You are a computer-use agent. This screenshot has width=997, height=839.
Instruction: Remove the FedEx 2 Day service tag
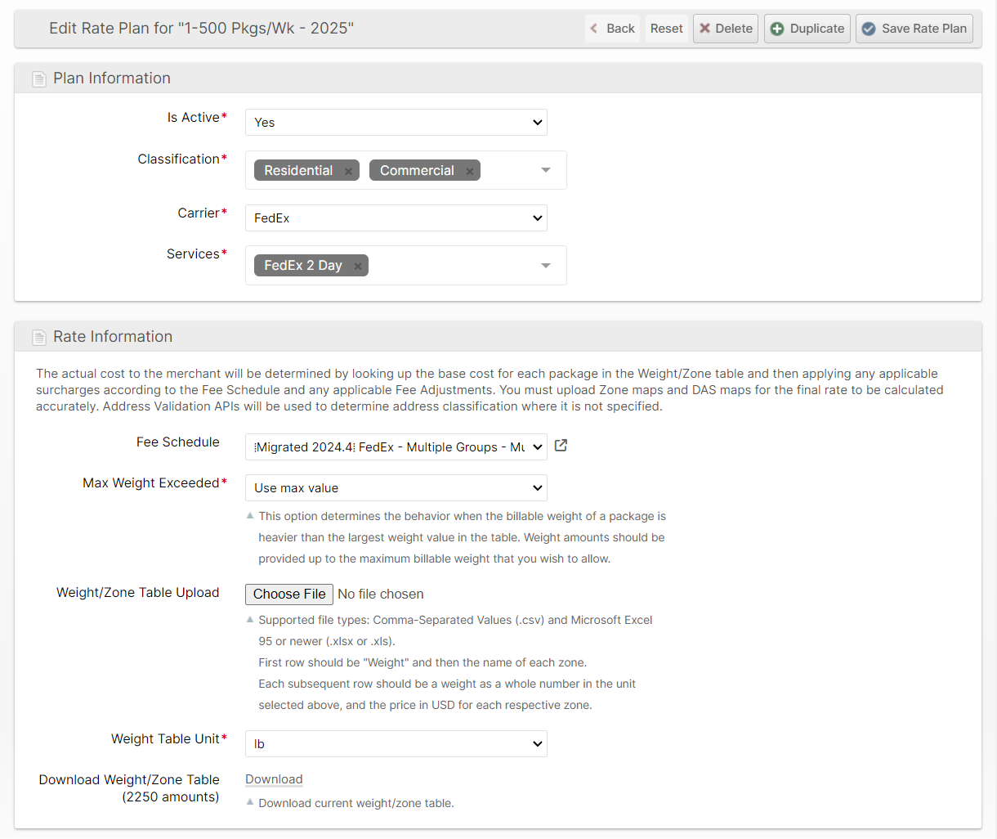[357, 266]
